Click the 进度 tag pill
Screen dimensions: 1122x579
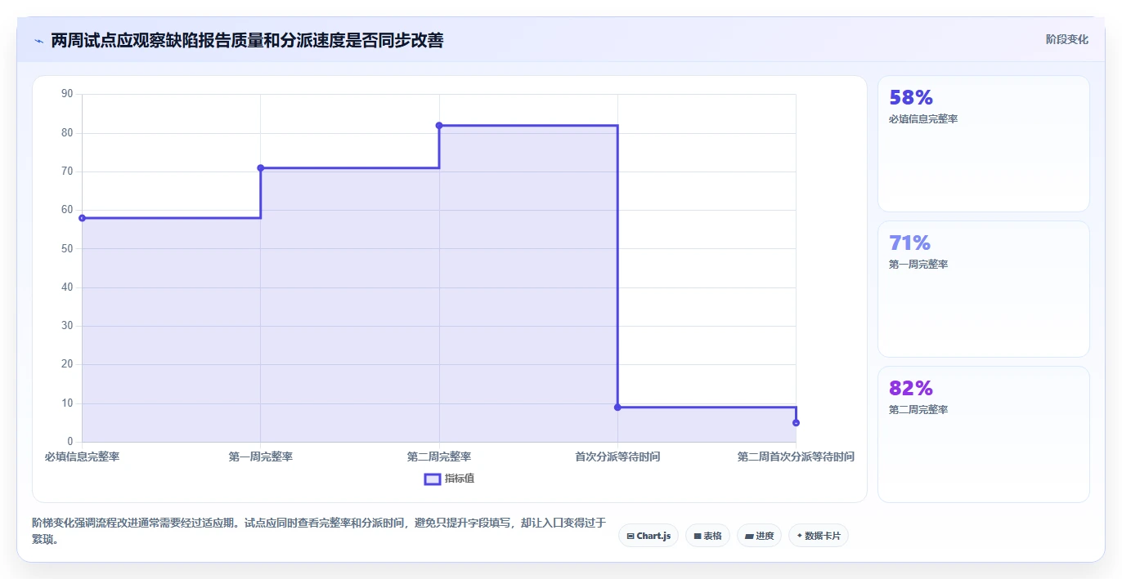tap(759, 536)
